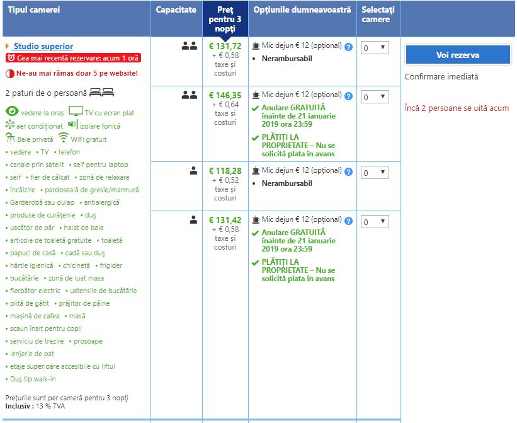Image resolution: width=517 pixels, height=423 pixels.
Task: Open the Studio superior room link
Action: click(43, 46)
